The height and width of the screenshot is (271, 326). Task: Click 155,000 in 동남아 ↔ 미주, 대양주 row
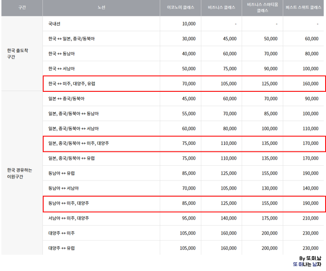(x=269, y=203)
